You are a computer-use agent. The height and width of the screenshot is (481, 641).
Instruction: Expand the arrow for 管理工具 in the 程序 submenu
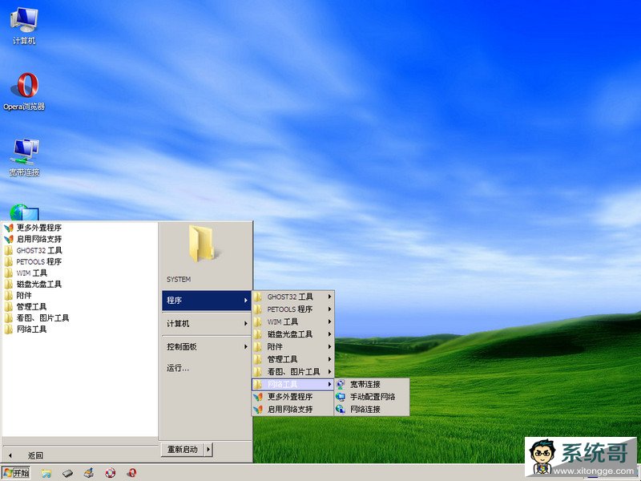pos(329,359)
